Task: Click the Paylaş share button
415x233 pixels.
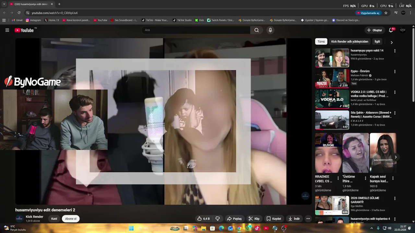Action: 234,219
